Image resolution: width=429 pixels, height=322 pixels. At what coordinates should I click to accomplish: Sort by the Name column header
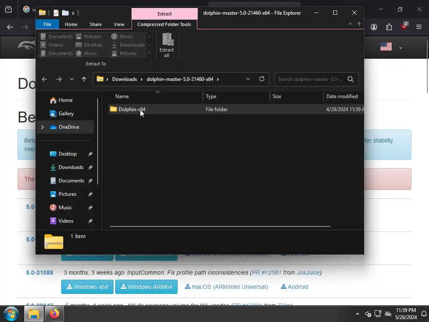click(122, 96)
